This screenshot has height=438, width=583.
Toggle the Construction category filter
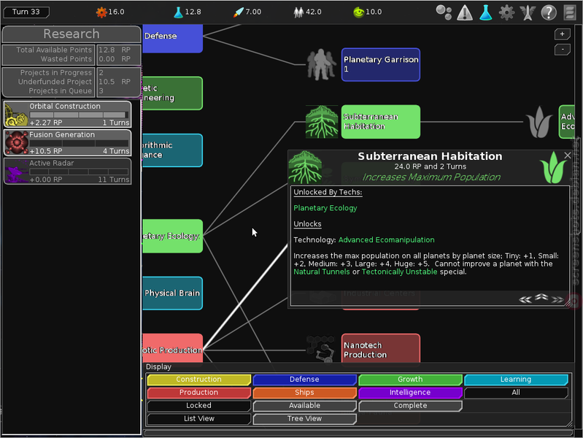pyautogui.click(x=199, y=380)
